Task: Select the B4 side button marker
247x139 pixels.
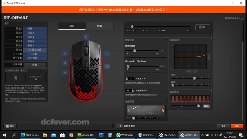Action: click(x=65, y=72)
